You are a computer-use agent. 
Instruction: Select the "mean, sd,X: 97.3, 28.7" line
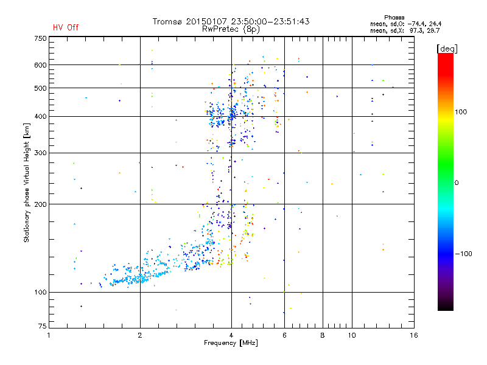click(405, 30)
